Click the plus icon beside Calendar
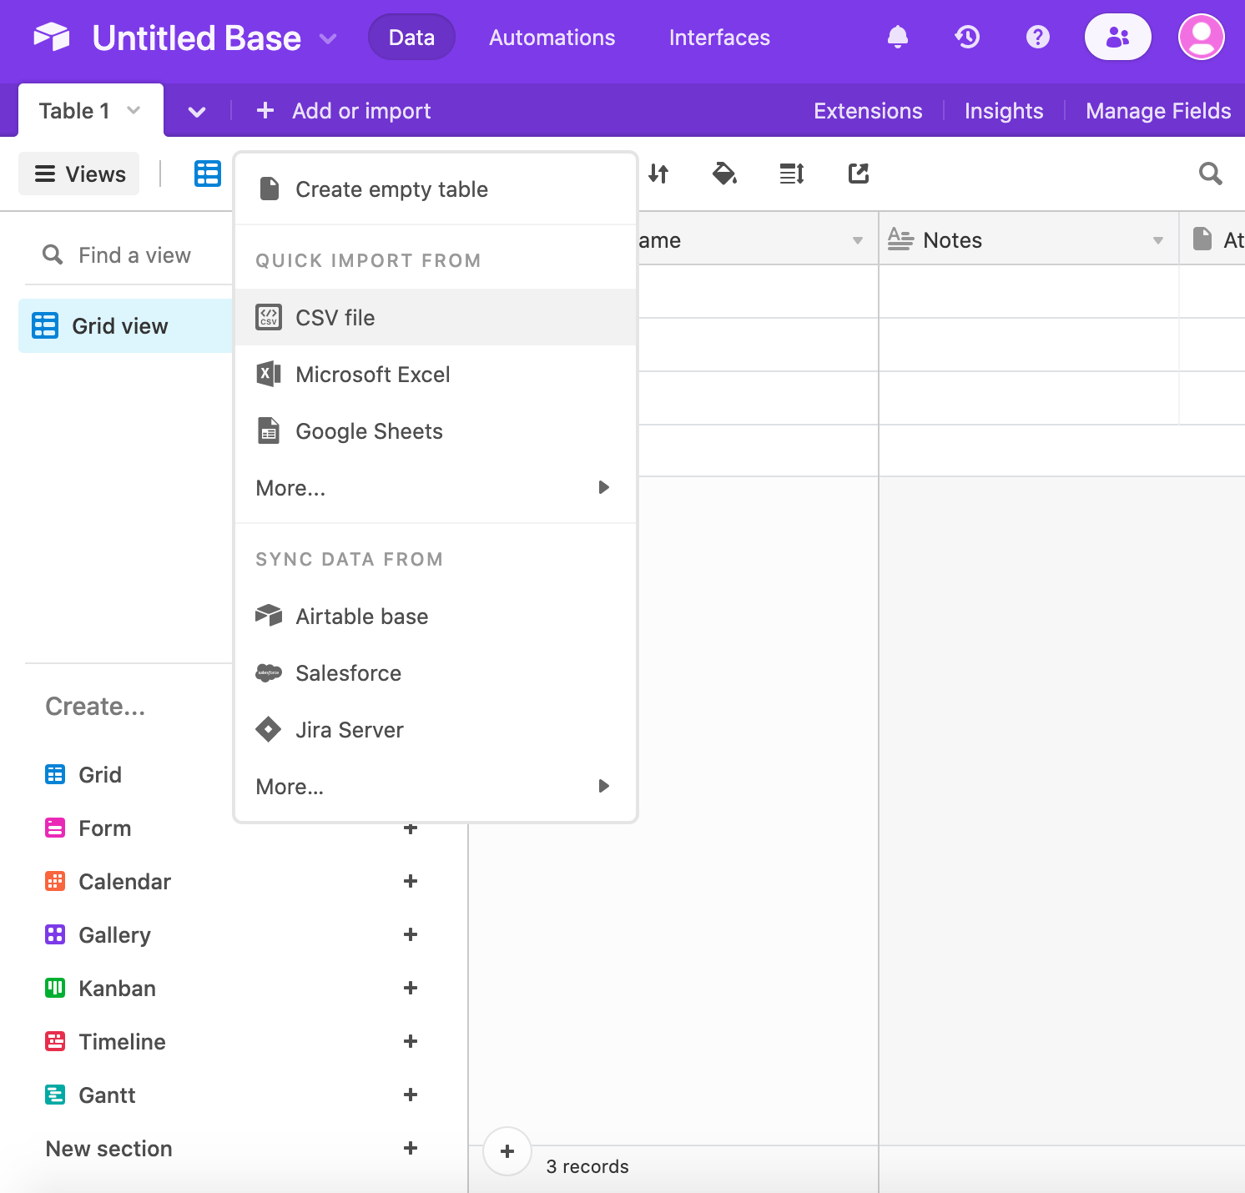 point(411,881)
